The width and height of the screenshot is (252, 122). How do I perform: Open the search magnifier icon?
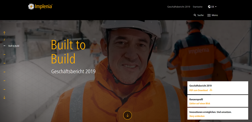[x=195, y=15]
